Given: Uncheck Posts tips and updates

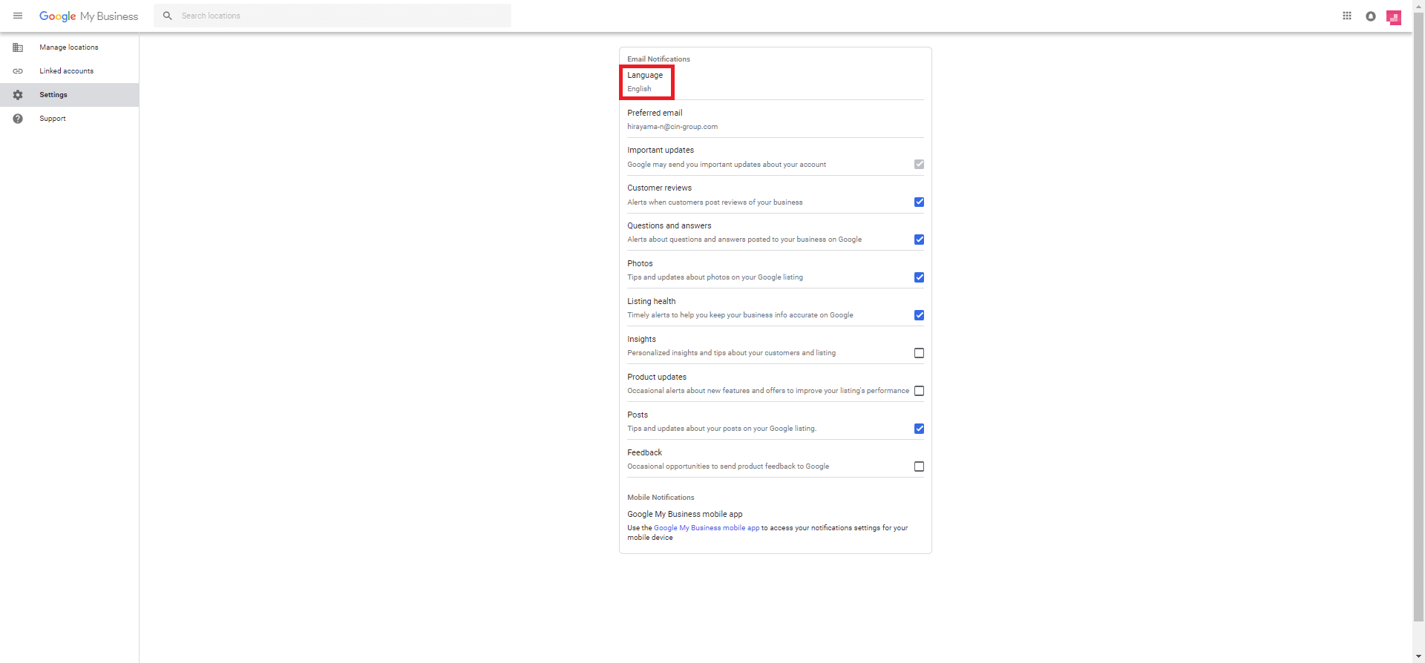Looking at the screenshot, I should [919, 429].
